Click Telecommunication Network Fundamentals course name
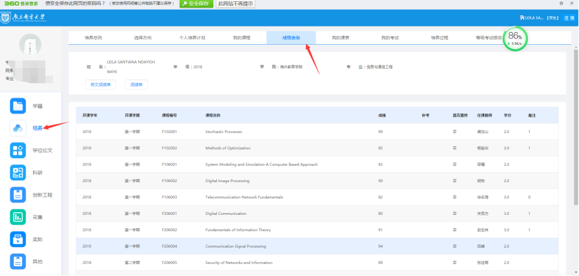The height and width of the screenshot is (276, 579). (244, 197)
